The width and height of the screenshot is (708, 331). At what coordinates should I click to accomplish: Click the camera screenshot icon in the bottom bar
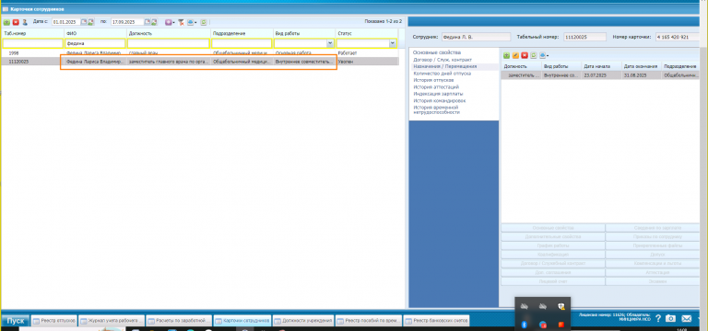click(671, 318)
